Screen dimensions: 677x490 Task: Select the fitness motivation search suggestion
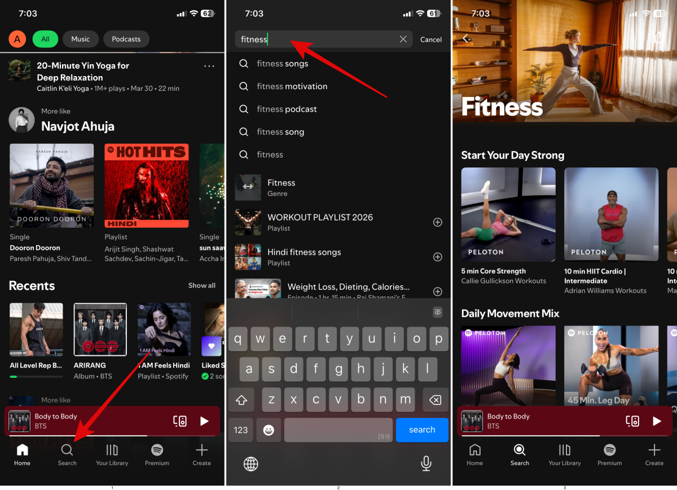pyautogui.click(x=292, y=86)
